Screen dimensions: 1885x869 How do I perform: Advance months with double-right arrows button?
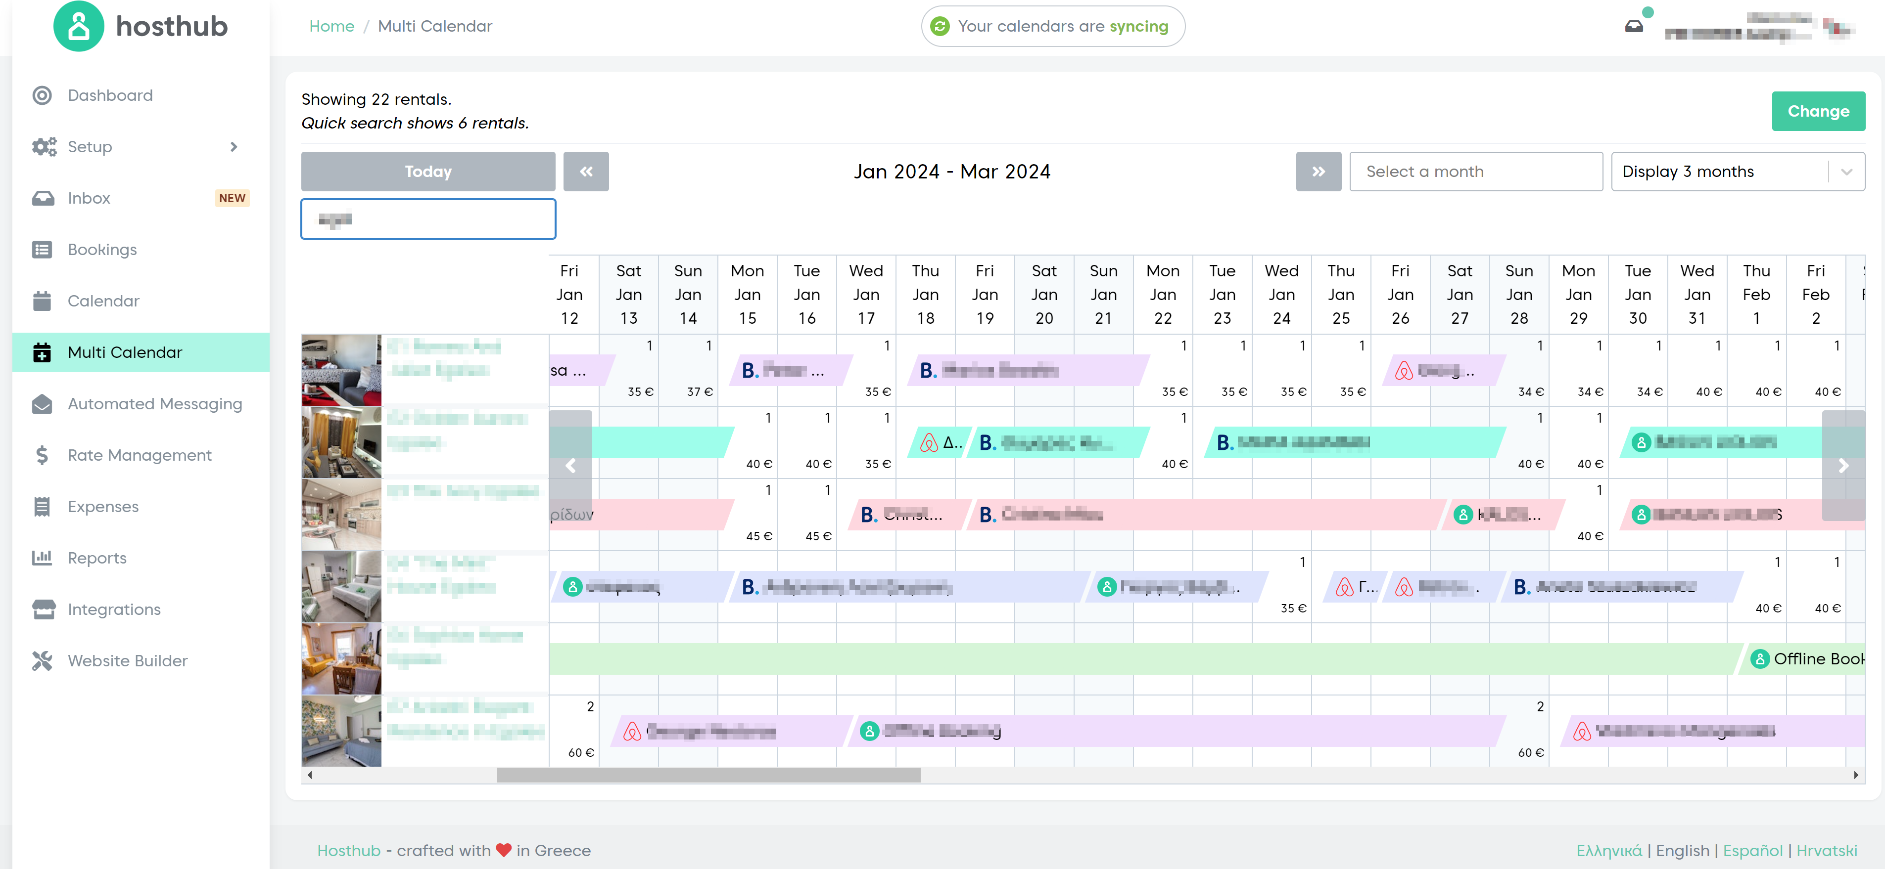click(x=1318, y=172)
